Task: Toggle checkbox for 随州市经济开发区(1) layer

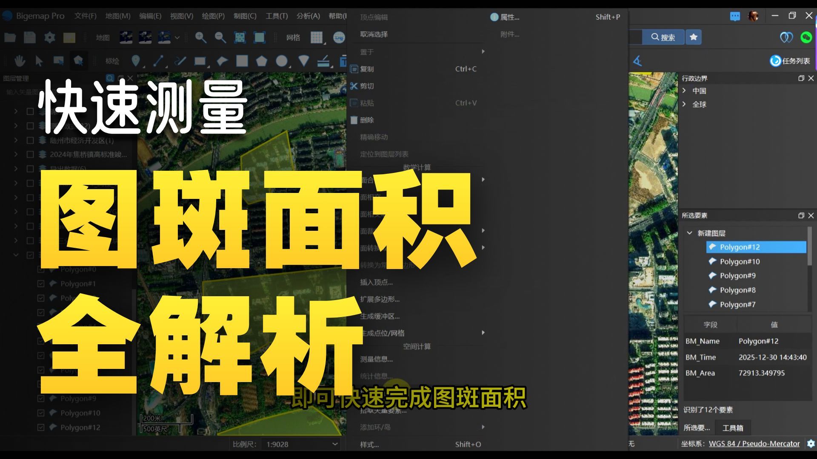Action: [30, 140]
